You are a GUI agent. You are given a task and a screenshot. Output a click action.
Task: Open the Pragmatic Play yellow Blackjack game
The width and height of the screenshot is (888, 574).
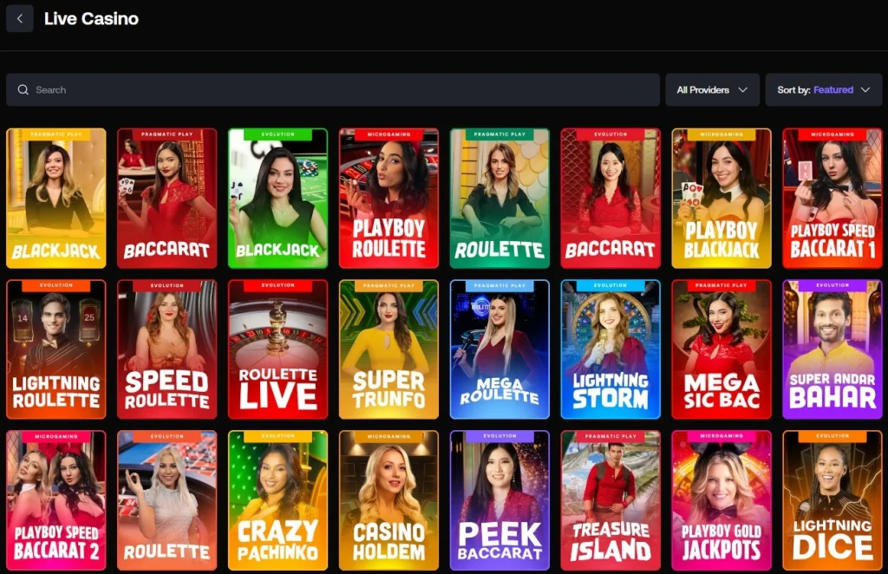point(56,199)
